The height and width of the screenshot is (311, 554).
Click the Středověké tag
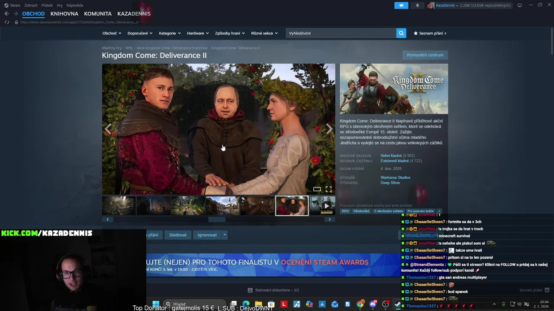coord(361,211)
